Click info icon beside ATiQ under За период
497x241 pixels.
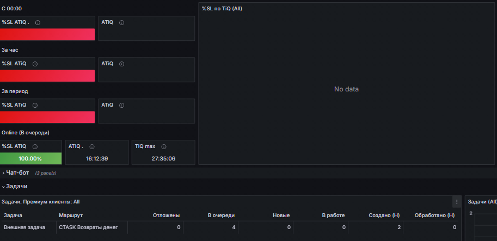tap(122, 105)
